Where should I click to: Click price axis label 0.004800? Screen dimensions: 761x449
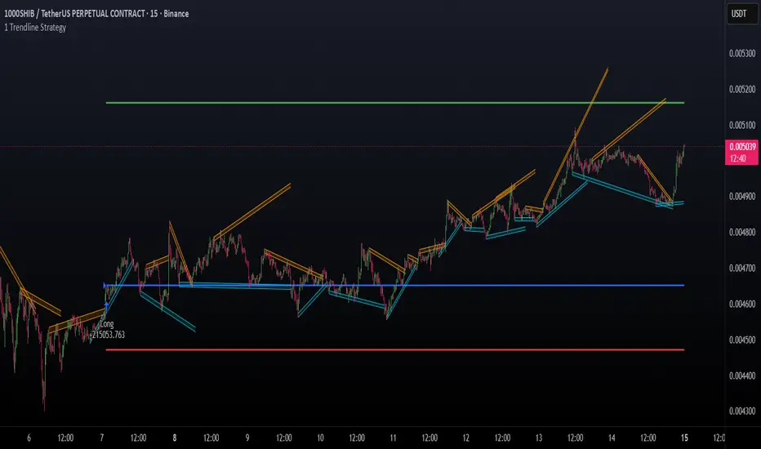click(x=742, y=233)
